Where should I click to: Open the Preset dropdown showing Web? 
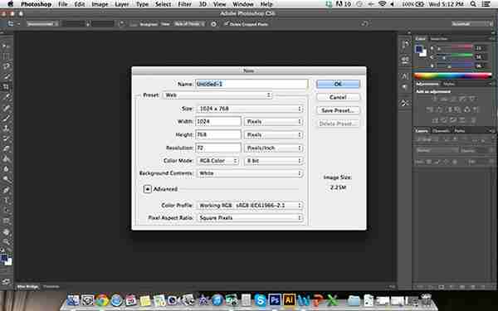click(x=217, y=95)
